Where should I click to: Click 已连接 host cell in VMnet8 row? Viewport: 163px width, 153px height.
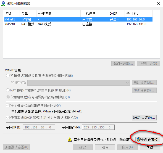pos(87,24)
